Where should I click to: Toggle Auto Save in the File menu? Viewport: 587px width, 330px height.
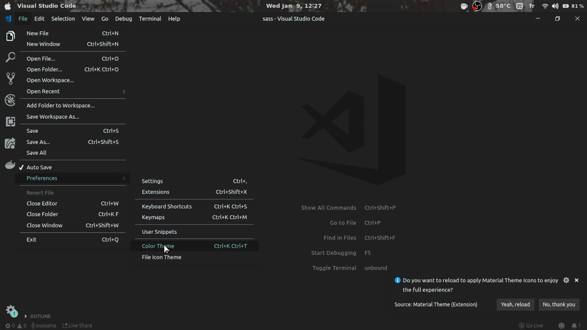[x=39, y=167]
